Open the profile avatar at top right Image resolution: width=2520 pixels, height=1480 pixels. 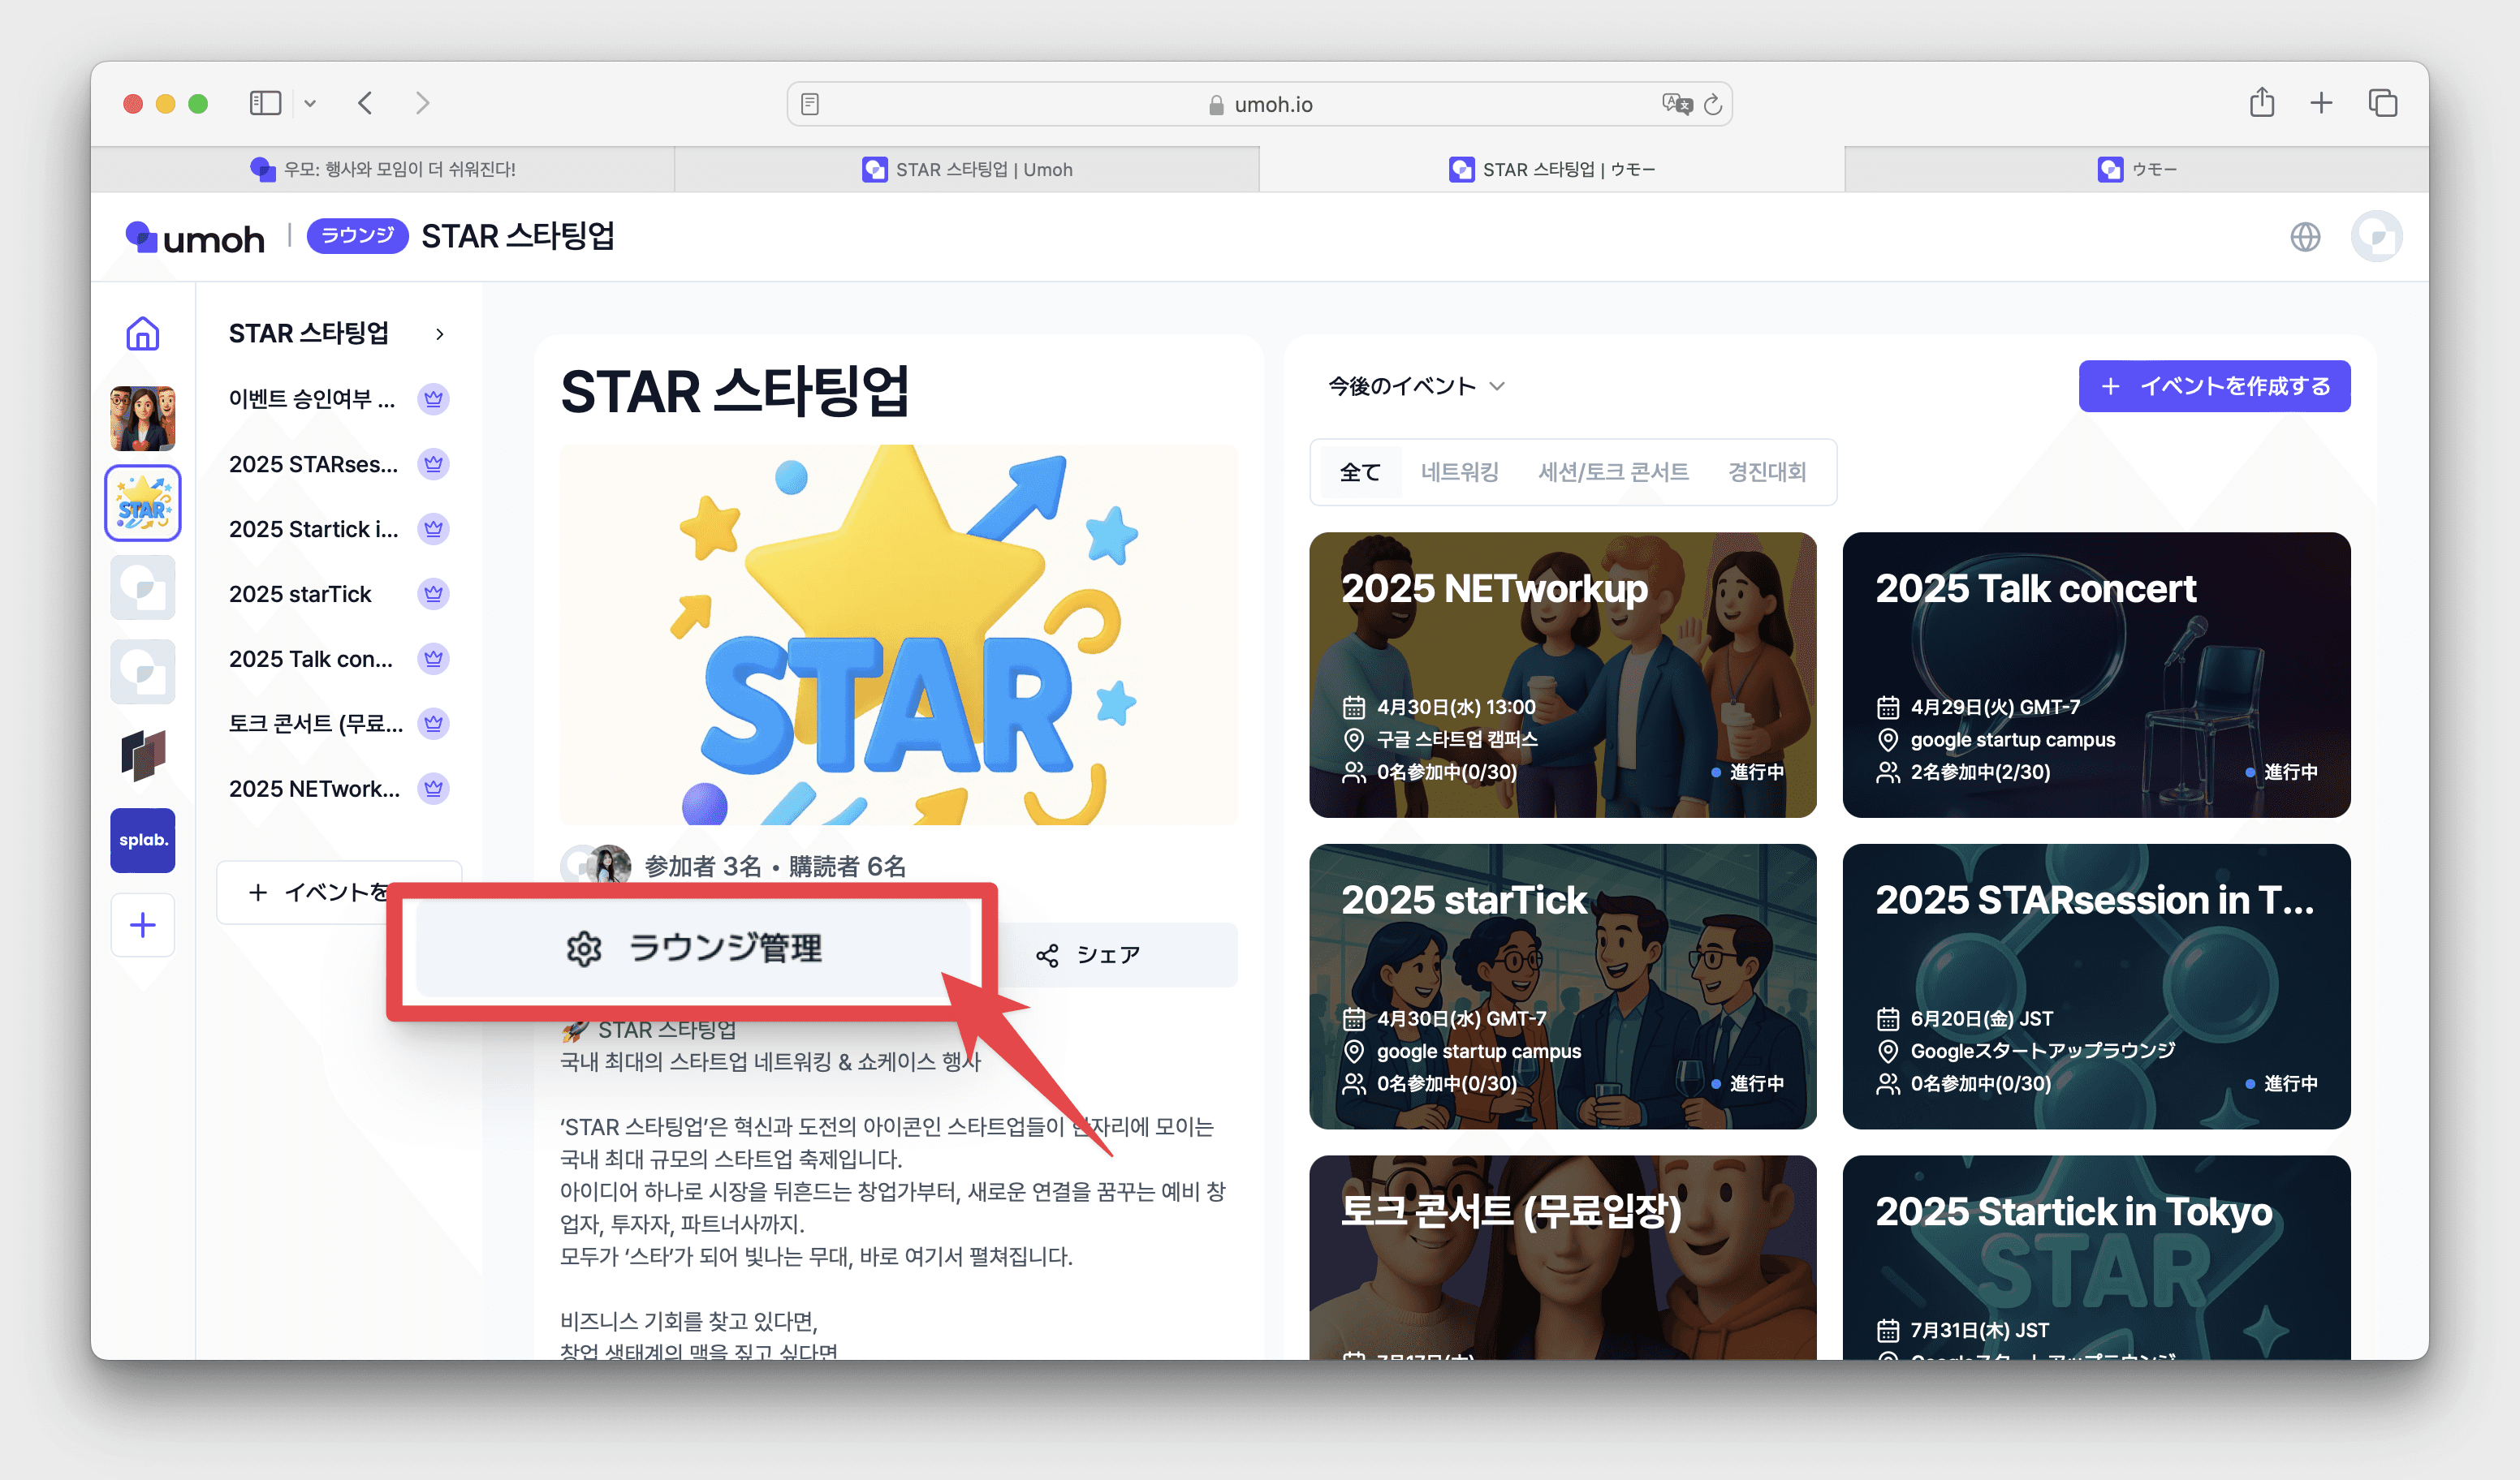pyautogui.click(x=2376, y=237)
